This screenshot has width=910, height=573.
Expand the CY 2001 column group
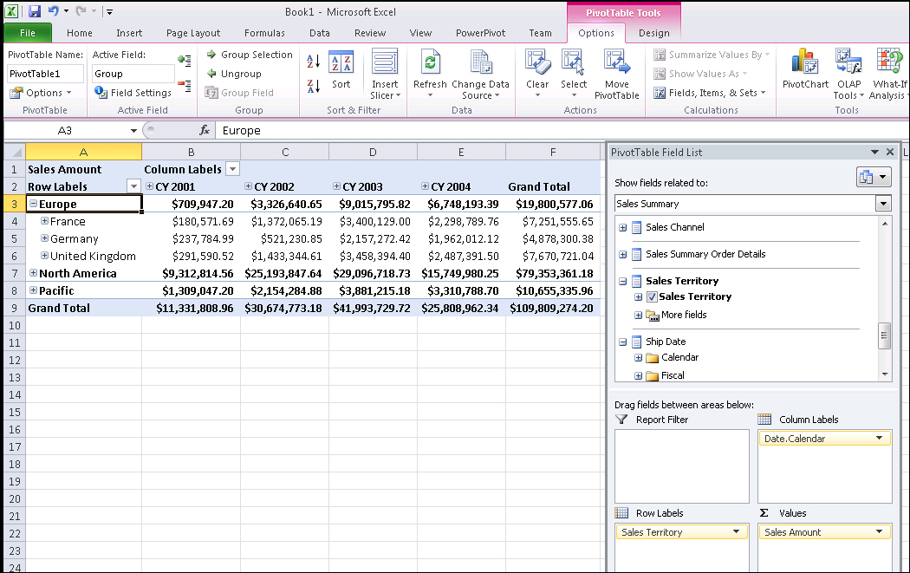[149, 186]
